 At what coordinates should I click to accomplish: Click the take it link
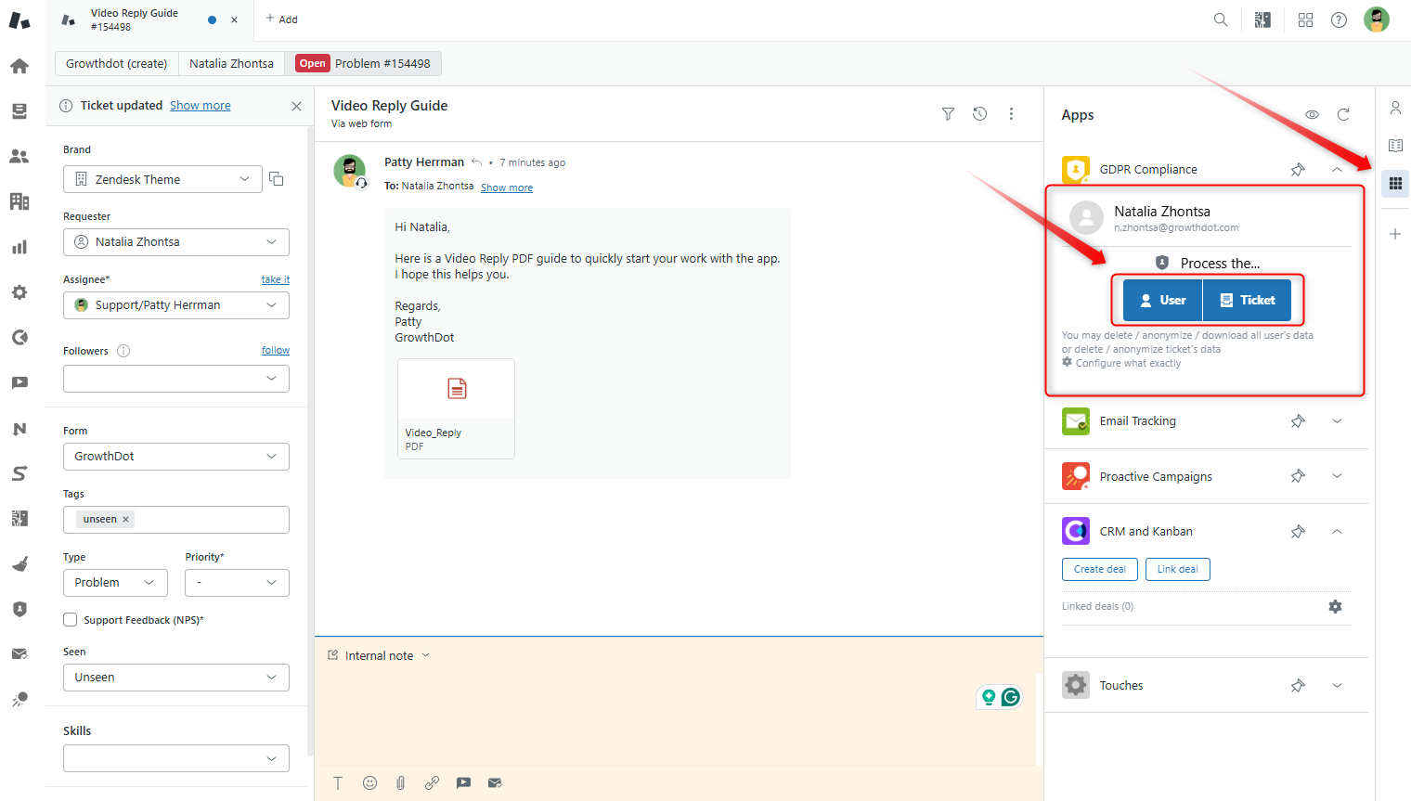coord(276,279)
